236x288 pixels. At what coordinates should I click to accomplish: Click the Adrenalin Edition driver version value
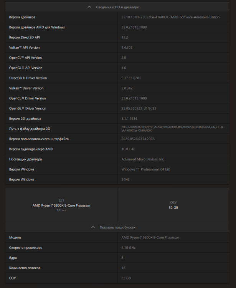(x=170, y=17)
